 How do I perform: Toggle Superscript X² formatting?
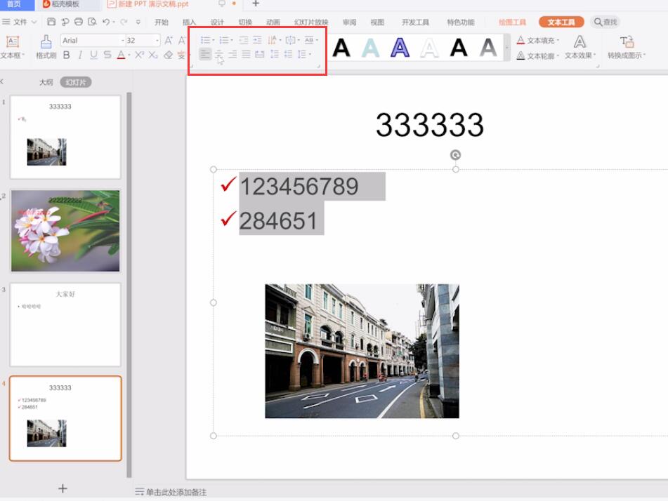(x=139, y=55)
